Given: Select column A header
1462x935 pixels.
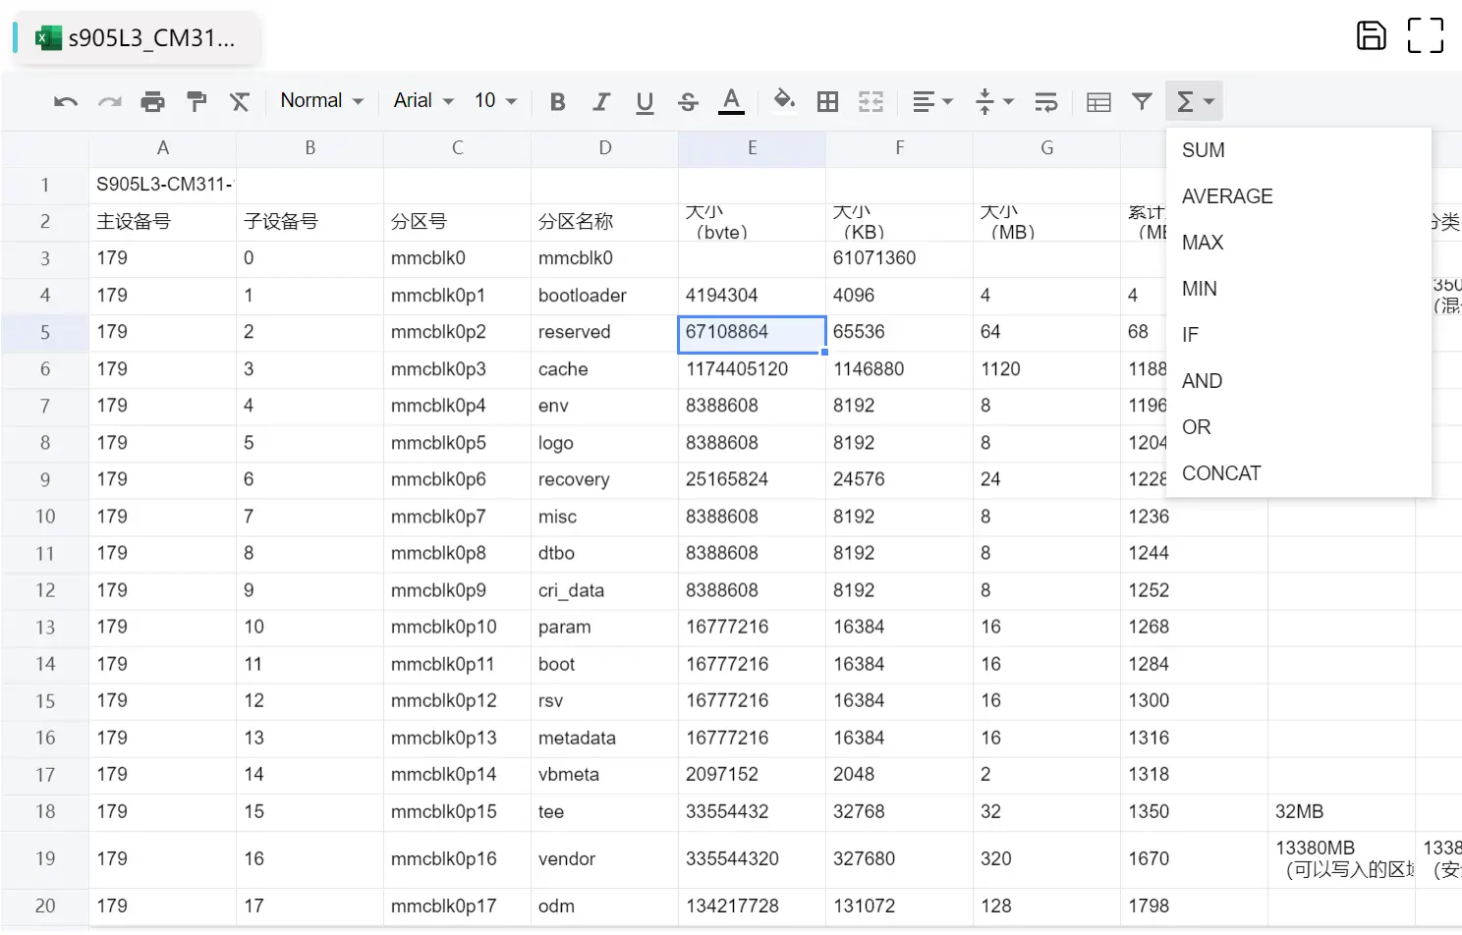Looking at the screenshot, I should click(x=163, y=148).
